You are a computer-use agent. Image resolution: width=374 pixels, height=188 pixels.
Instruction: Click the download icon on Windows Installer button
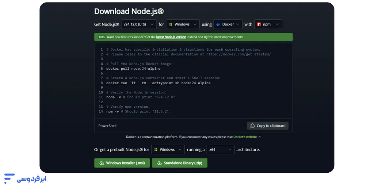click(102, 163)
